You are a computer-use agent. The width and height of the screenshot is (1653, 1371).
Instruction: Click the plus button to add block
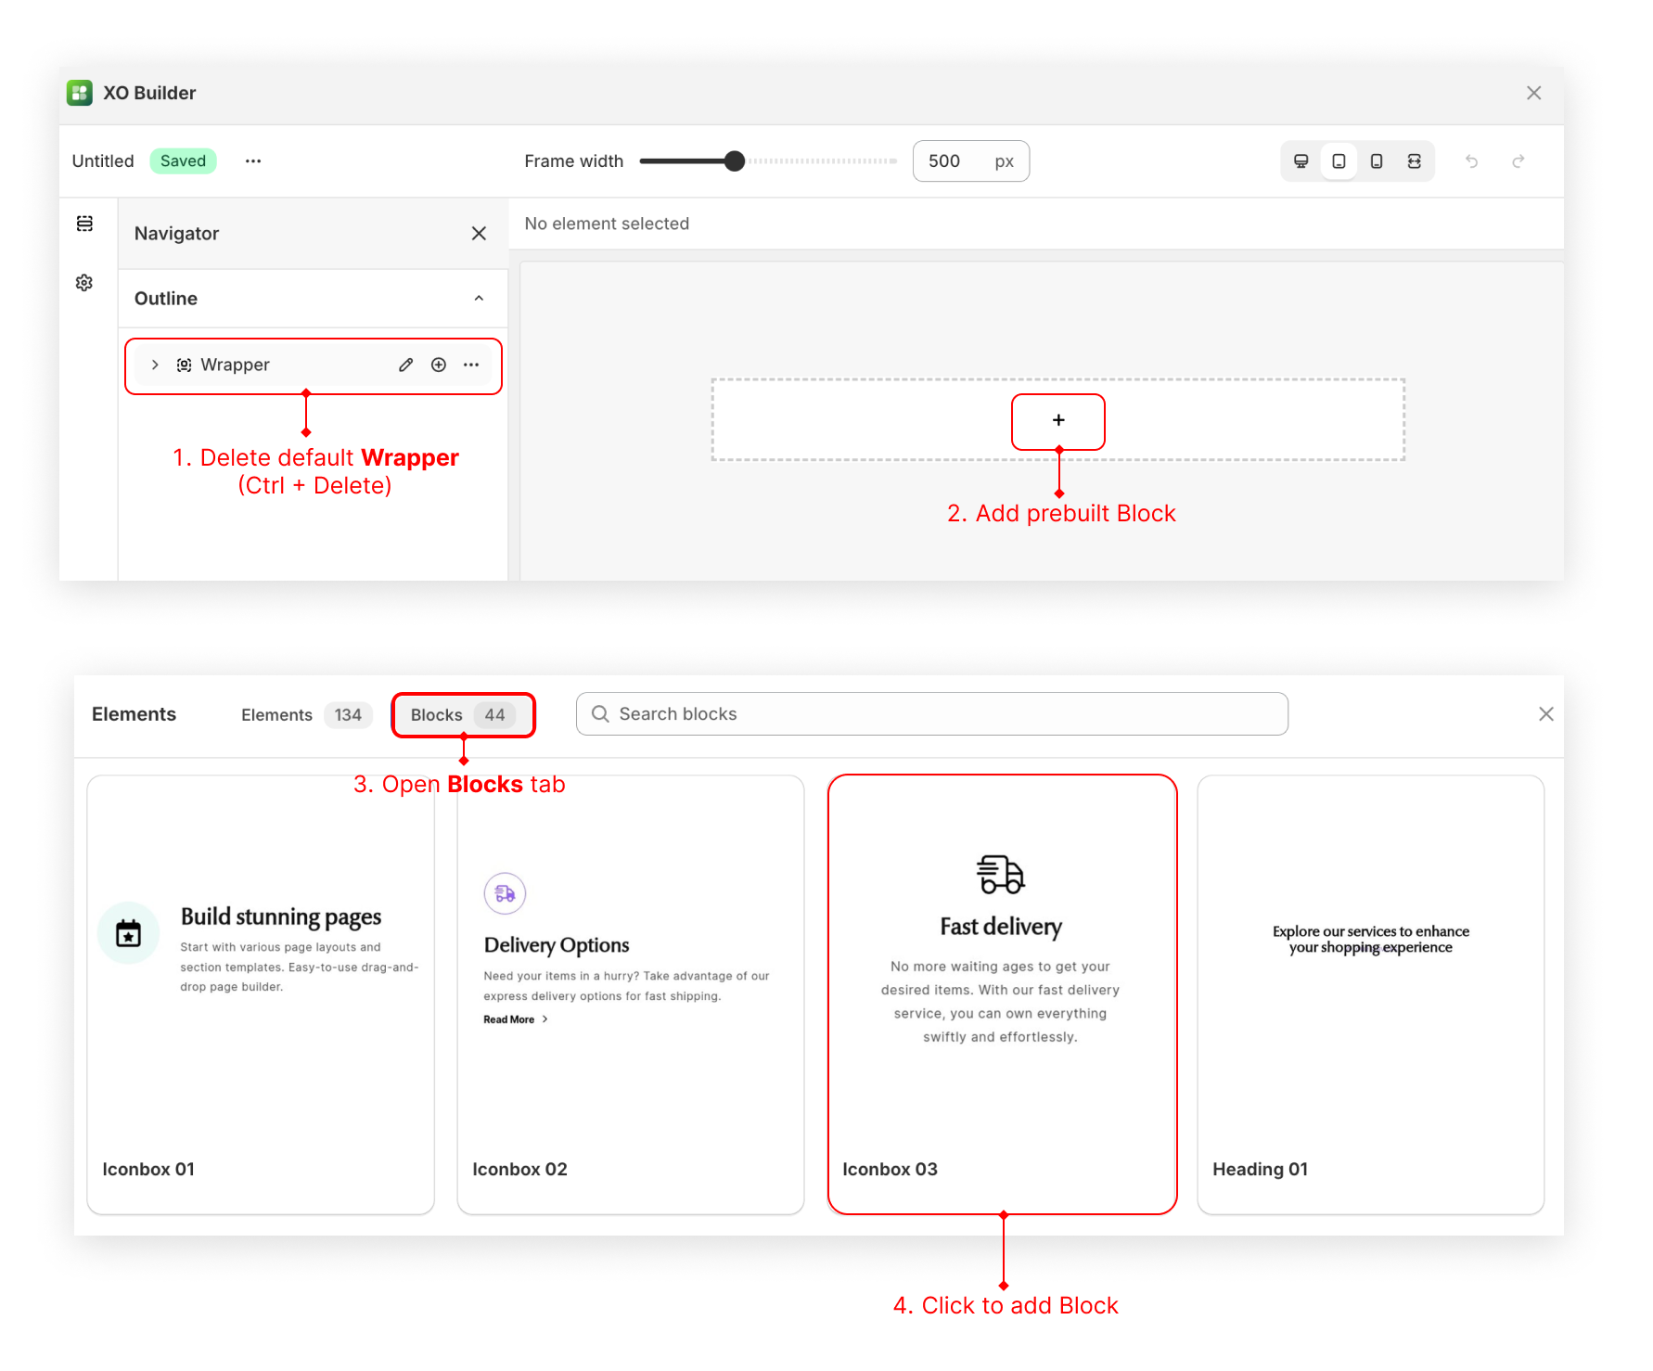coord(1058,421)
